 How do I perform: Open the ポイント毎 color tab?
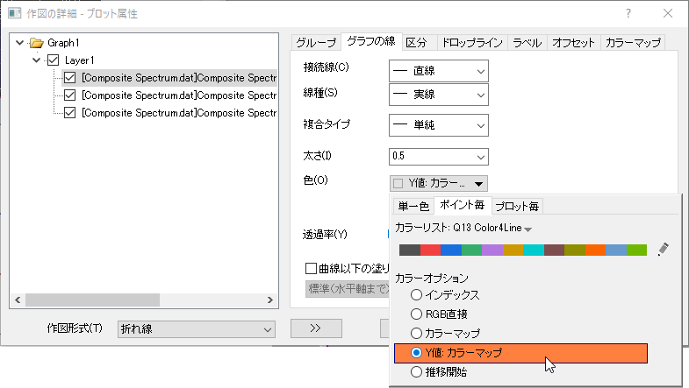tap(463, 205)
